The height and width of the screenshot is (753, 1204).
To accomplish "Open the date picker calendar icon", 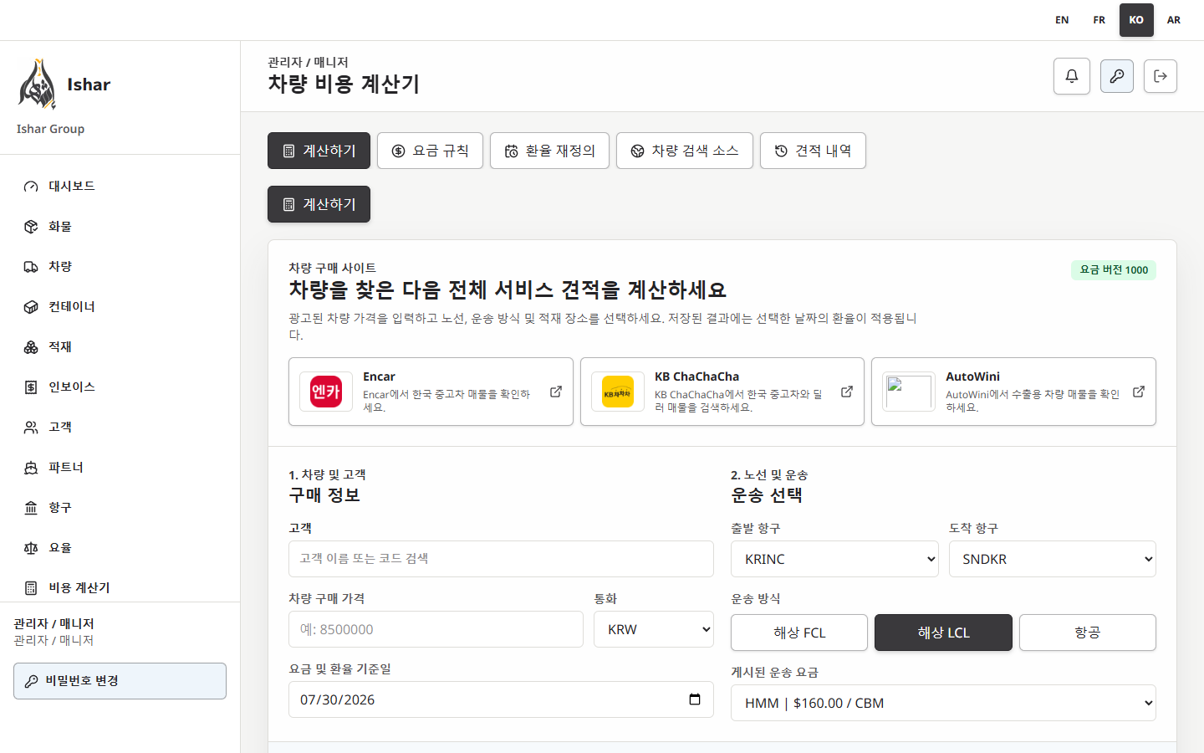I will point(695,699).
